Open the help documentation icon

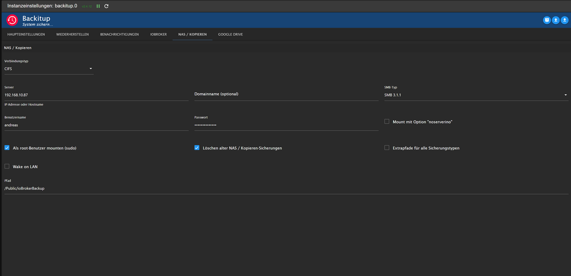pyautogui.click(x=547, y=20)
